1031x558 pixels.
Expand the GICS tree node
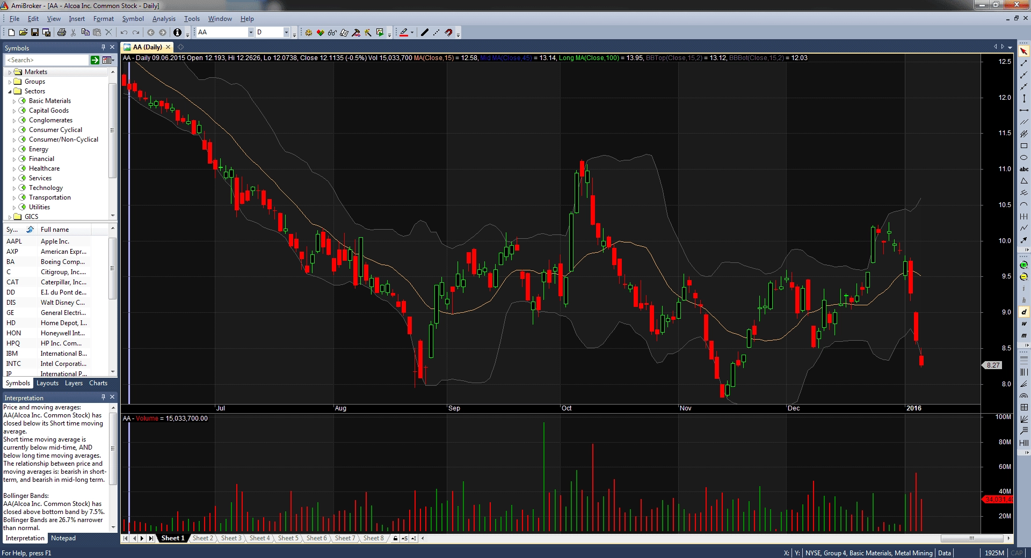(10, 217)
